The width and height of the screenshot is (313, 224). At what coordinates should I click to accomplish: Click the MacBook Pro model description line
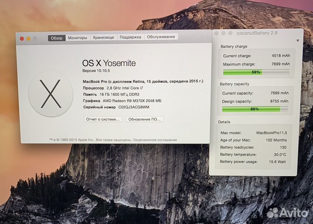tap(143, 81)
